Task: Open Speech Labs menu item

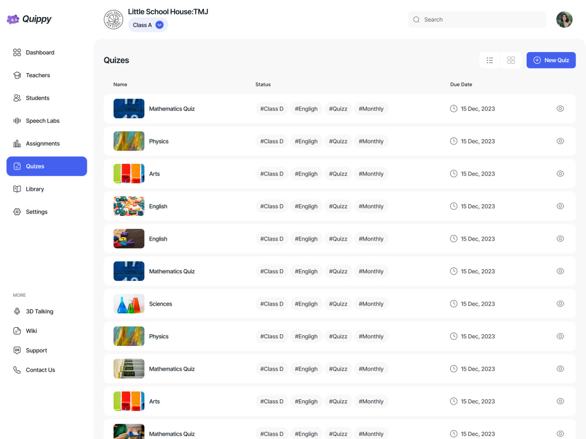Action: [x=47, y=121]
